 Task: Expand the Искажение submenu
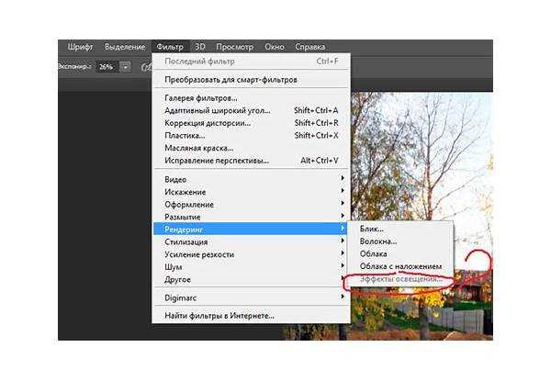[252, 192]
